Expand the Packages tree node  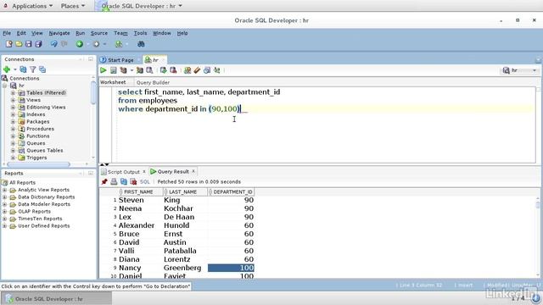13,122
